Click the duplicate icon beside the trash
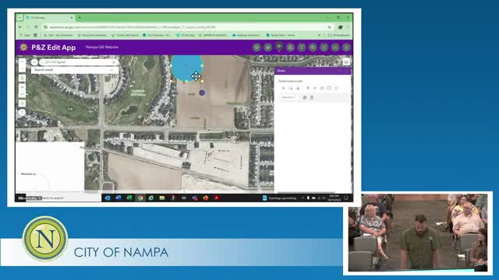 (305, 97)
